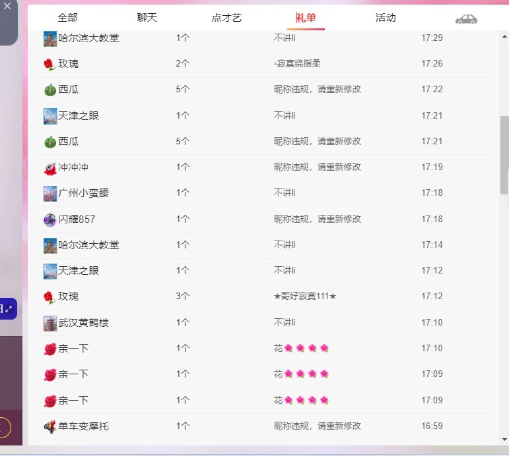Image resolution: width=509 pixels, height=456 pixels.
Task: Switch to the 聊天 tab
Action: (147, 18)
